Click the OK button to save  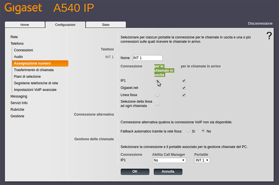(x=135, y=172)
